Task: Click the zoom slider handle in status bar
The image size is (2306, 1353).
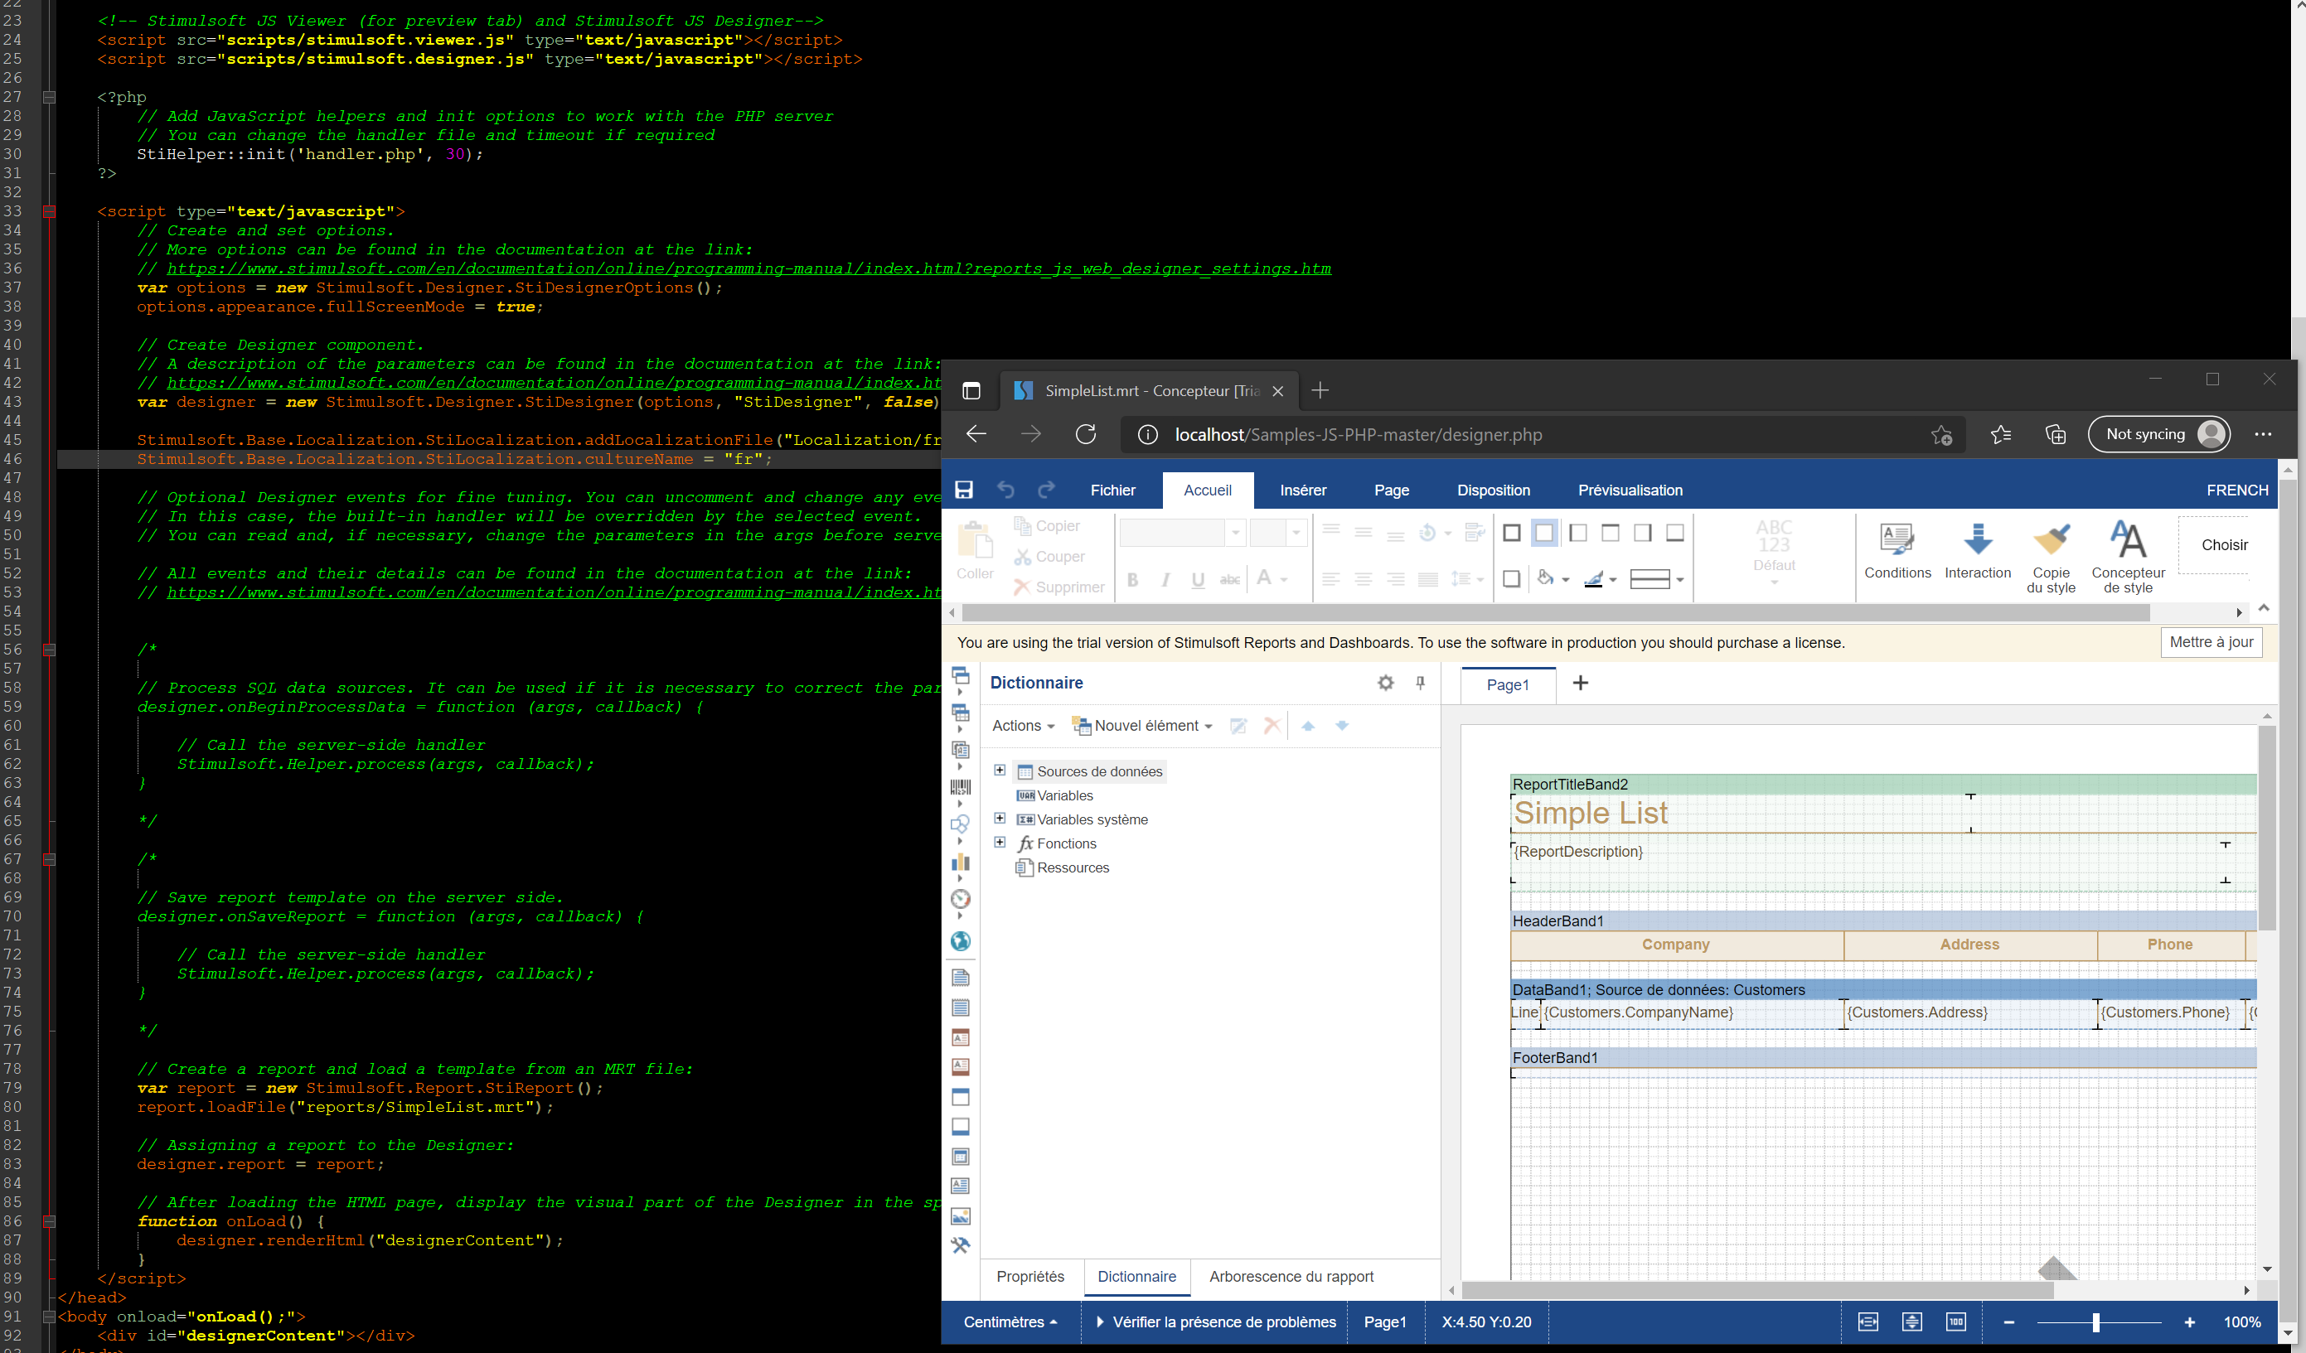Action: coord(2095,1322)
